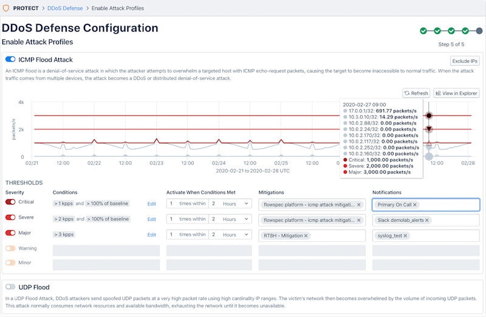Screen dimensions: 486x317
Task: Click the > 2 kpps condition tag
Action: (64, 219)
